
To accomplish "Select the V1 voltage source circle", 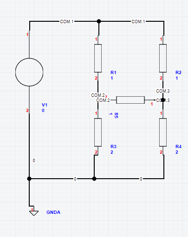I will [x=29, y=72].
